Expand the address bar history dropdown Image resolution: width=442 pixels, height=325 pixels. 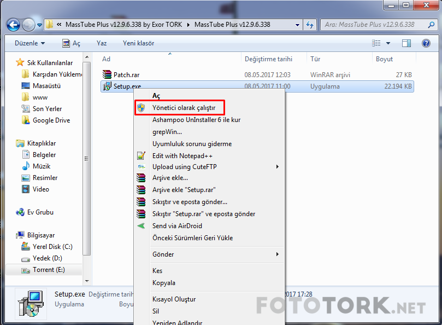point(297,25)
